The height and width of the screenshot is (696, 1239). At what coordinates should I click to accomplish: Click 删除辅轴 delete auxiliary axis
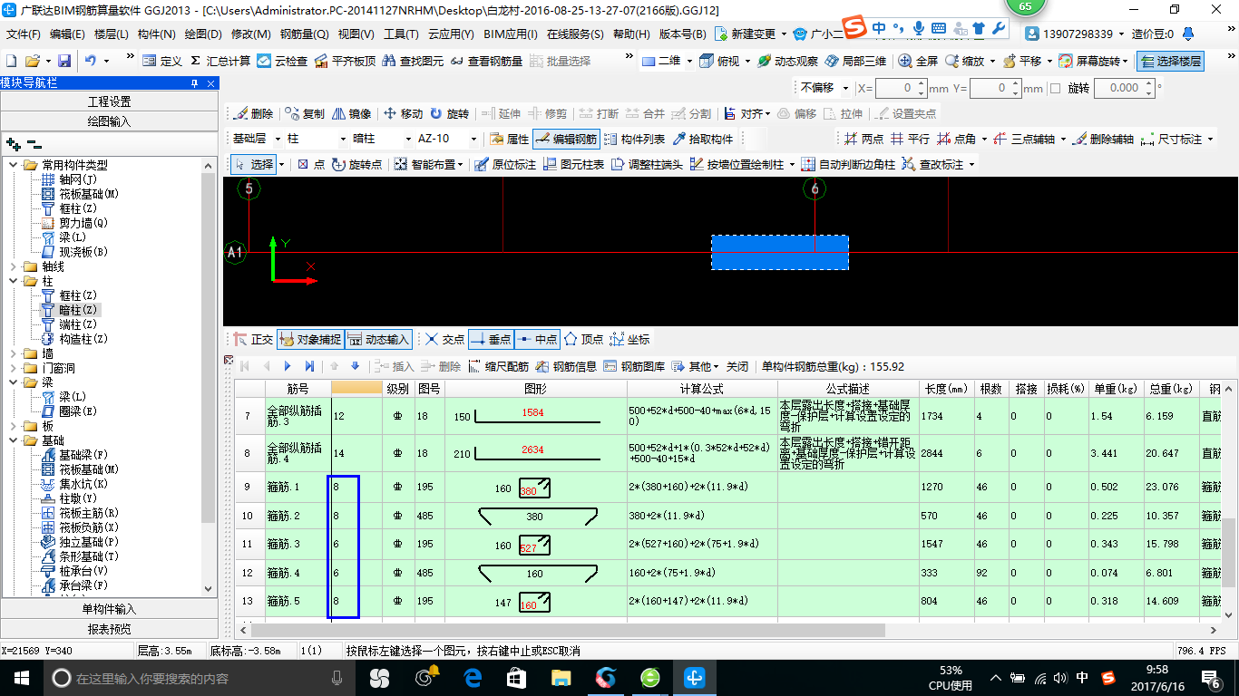(1103, 139)
